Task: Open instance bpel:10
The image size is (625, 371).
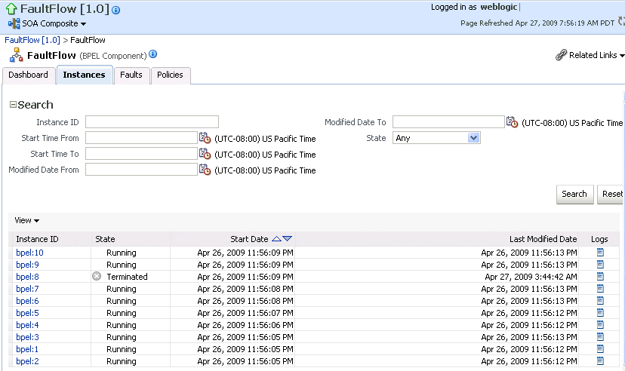Action: (x=30, y=253)
